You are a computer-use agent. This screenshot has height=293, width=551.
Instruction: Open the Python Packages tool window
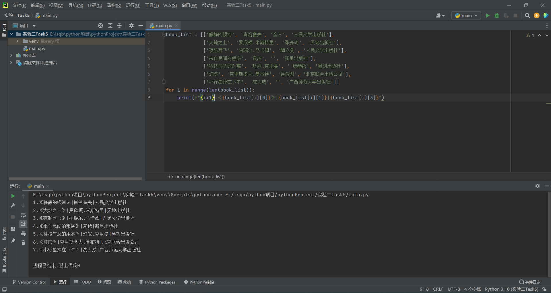coord(157,282)
